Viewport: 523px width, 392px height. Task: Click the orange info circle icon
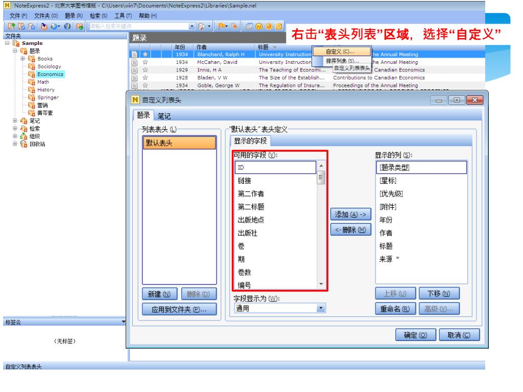pos(269,27)
